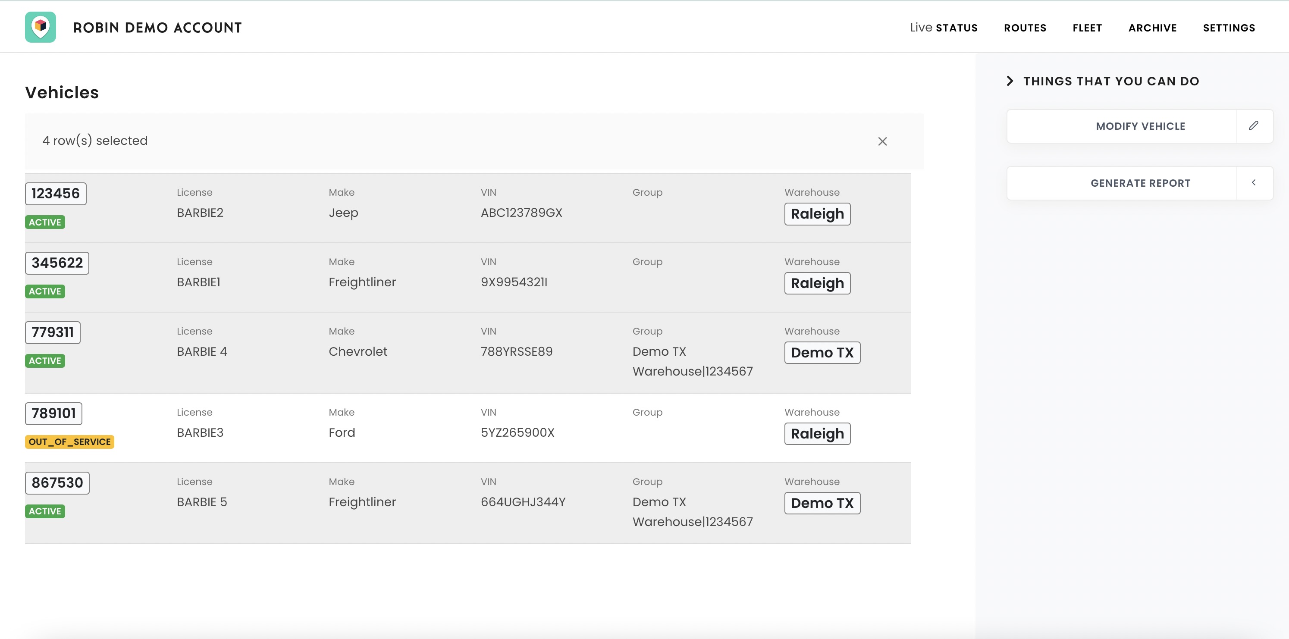
Task: Click the Raleigh warehouse tag for BARBIE1
Action: [x=817, y=283]
